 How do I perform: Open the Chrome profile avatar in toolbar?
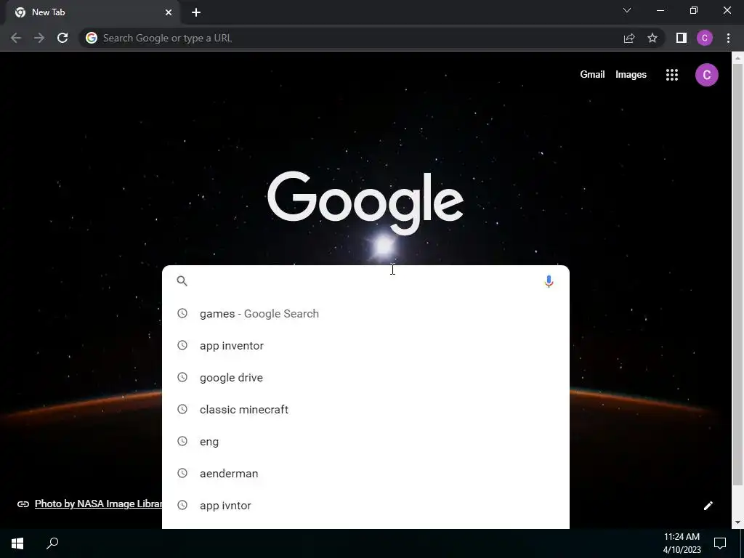pyautogui.click(x=705, y=38)
